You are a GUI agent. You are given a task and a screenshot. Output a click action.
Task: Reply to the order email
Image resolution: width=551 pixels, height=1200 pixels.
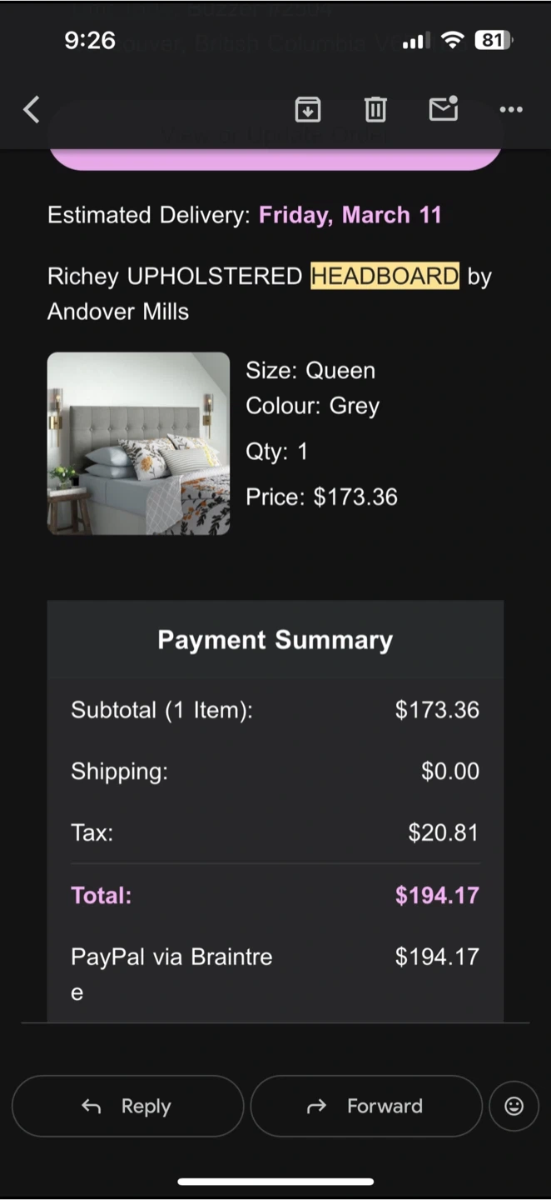click(127, 1106)
